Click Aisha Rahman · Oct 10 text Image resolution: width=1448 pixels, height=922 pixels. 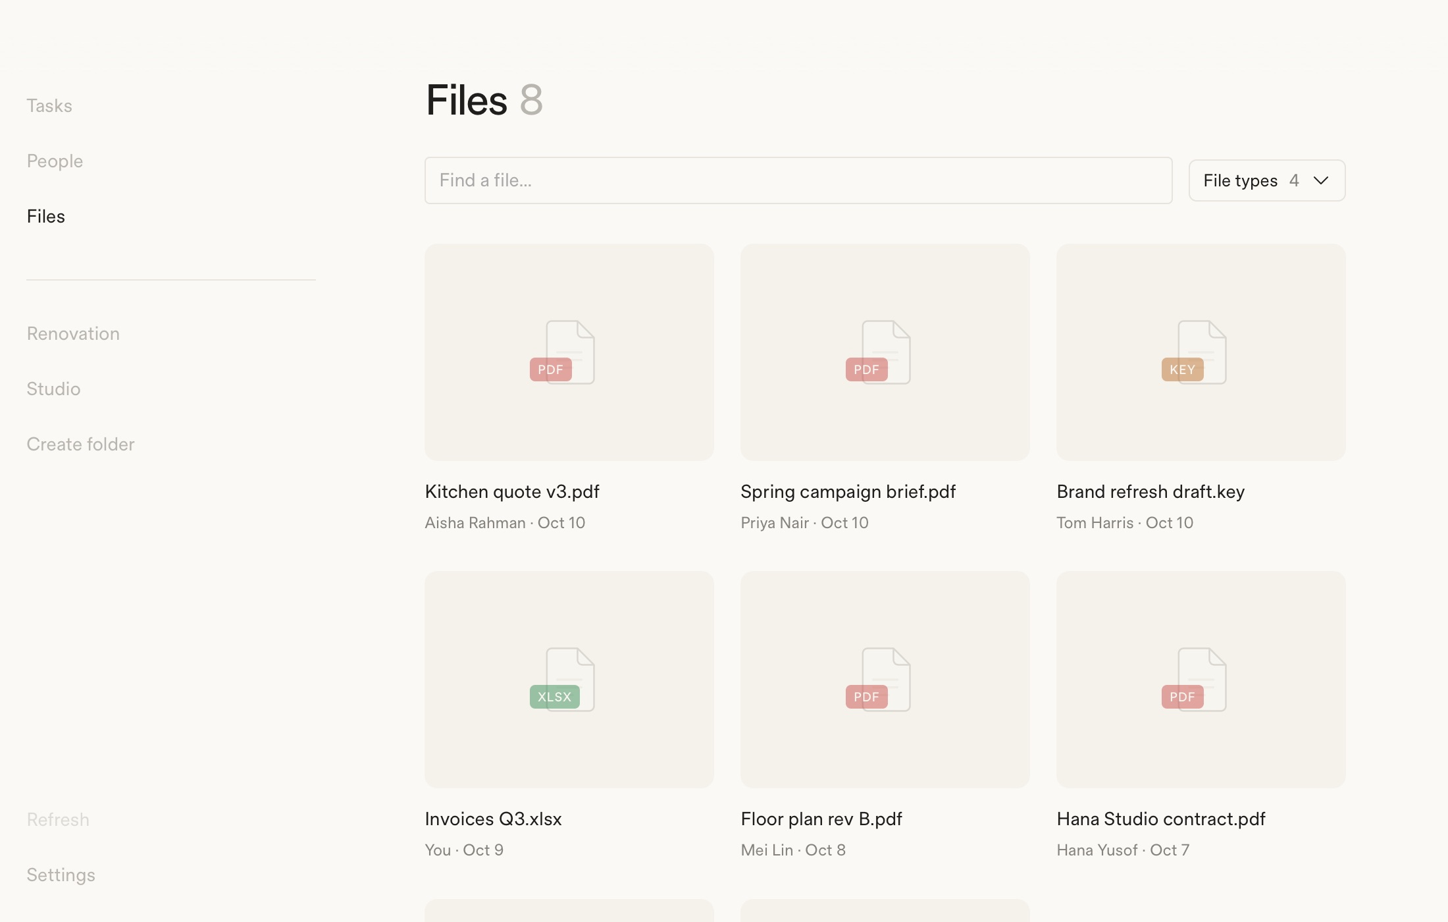tap(505, 523)
